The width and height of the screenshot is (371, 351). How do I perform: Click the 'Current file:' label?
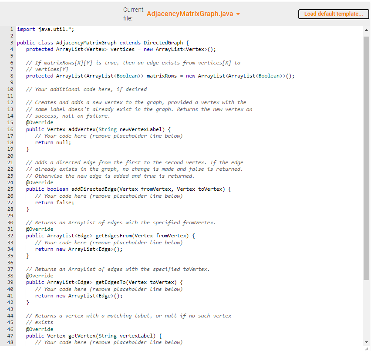click(133, 14)
